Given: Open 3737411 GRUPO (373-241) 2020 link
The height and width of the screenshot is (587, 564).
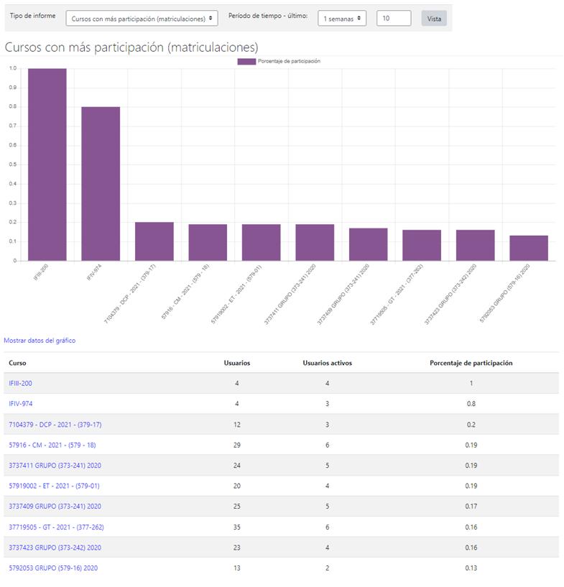Looking at the screenshot, I should tap(55, 466).
